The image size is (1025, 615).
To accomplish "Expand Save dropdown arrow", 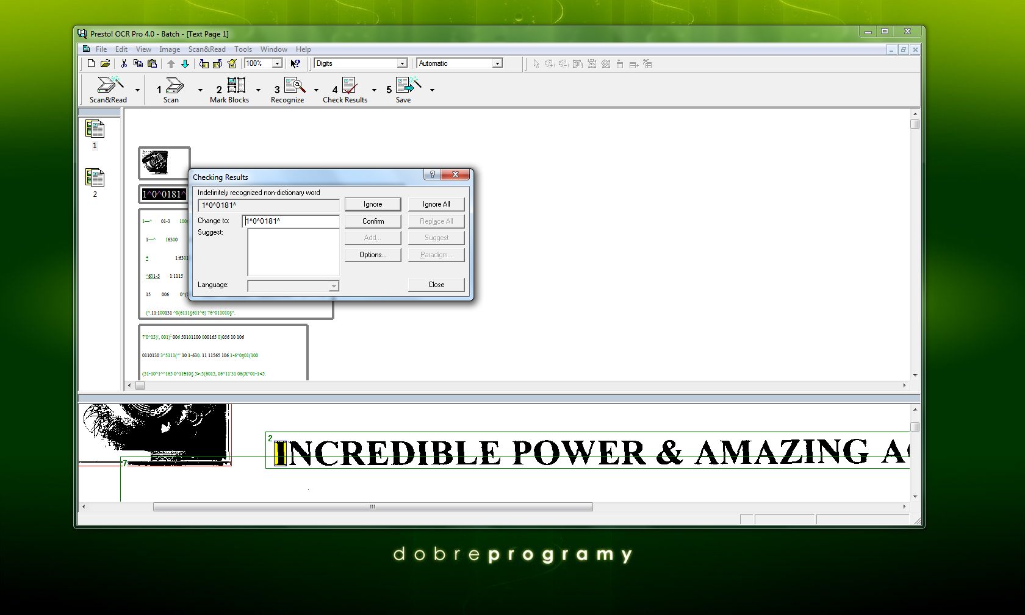I will [x=432, y=90].
